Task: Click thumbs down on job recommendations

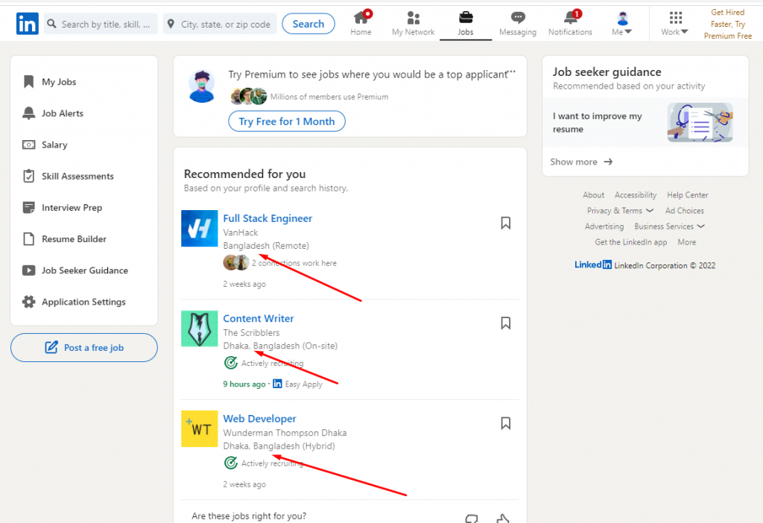Action: [x=471, y=519]
